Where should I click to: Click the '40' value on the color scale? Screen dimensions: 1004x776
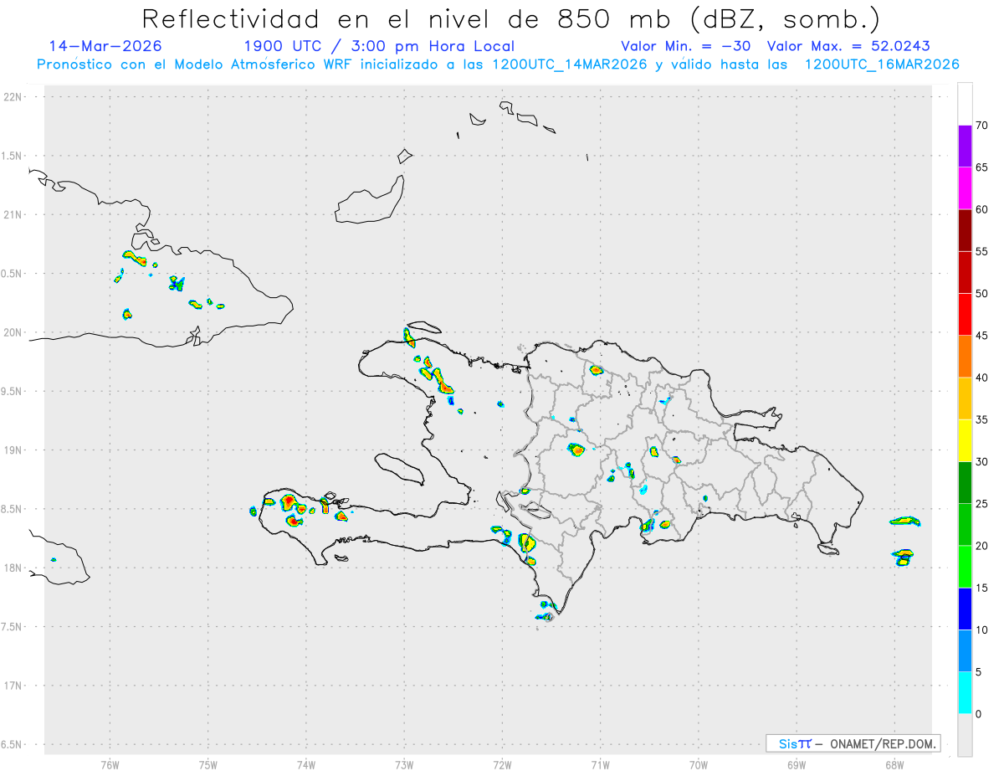pyautogui.click(x=981, y=378)
